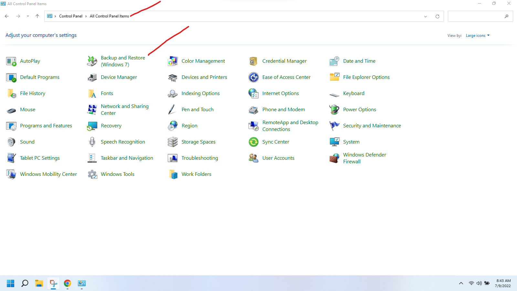Go back using the Back arrow
517x291 pixels.
tap(7, 16)
